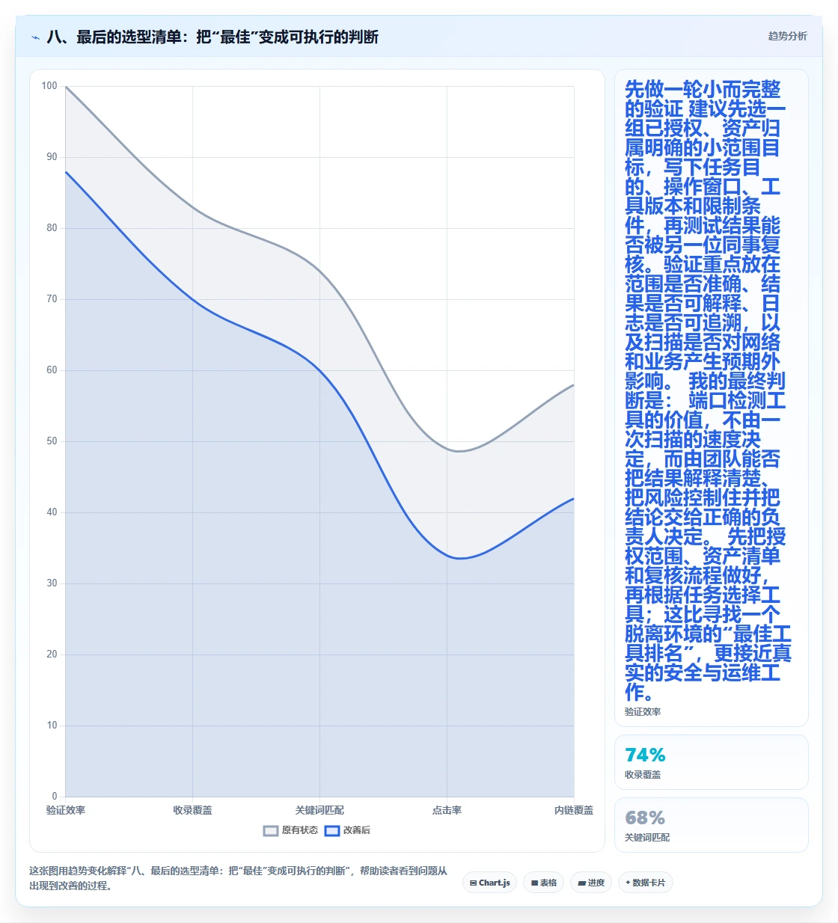Click the 验证效率 label under the blue text
This screenshot has height=923, width=838.
click(x=643, y=712)
